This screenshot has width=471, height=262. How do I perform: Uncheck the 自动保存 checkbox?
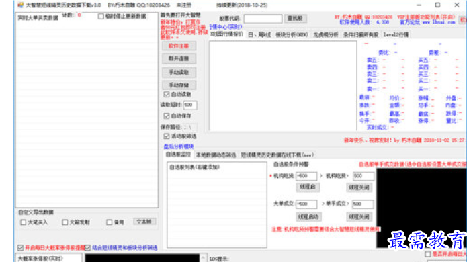[167, 116]
